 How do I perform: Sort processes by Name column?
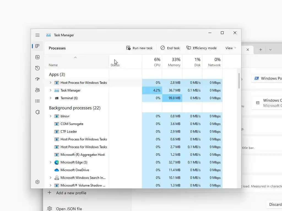coord(77,62)
